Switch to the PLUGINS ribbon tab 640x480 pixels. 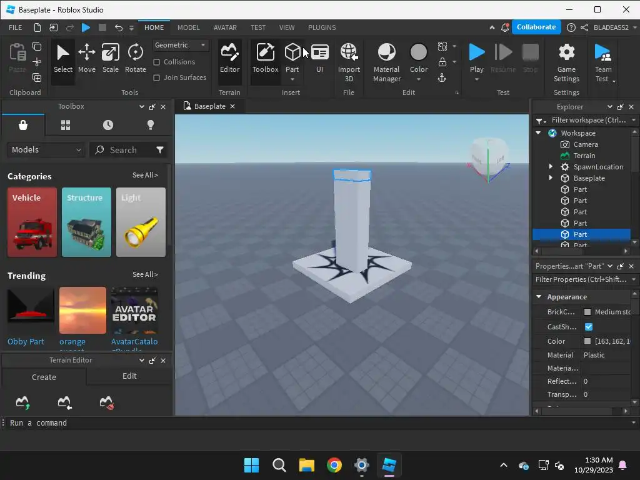point(322,27)
